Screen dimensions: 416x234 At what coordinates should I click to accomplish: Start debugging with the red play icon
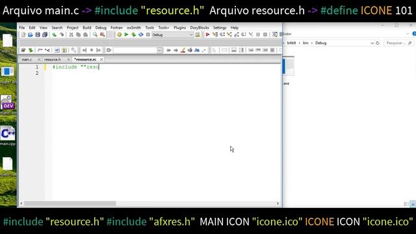click(208, 34)
